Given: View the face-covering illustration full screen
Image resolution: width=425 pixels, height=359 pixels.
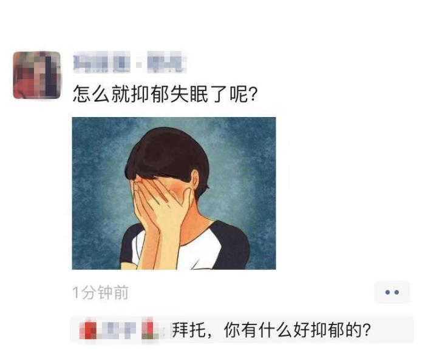Looking at the screenshot, I should tap(174, 193).
